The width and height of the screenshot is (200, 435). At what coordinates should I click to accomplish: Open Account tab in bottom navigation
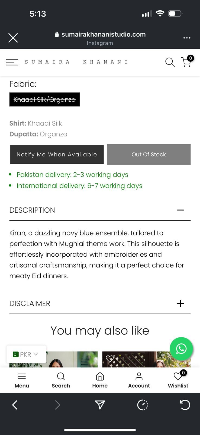click(139, 380)
